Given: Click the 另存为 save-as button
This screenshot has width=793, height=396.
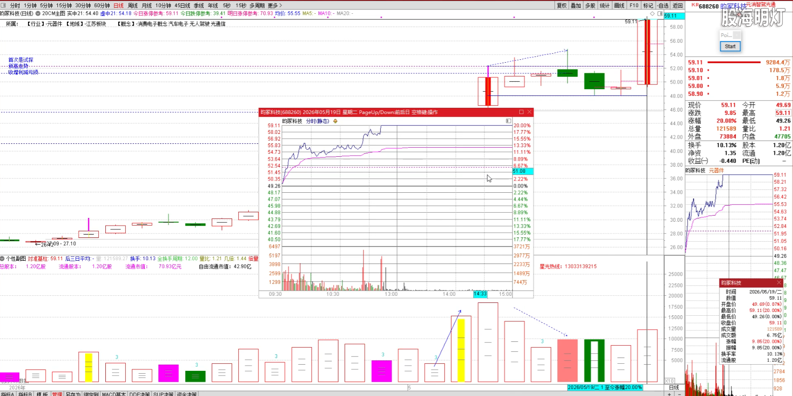Looking at the screenshot, I should pos(73,394).
